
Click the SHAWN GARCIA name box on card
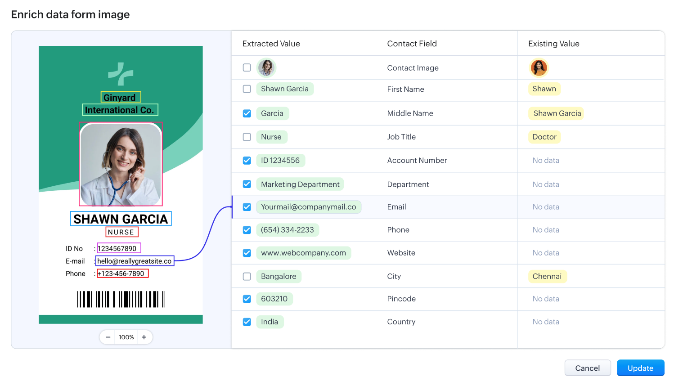click(x=121, y=219)
